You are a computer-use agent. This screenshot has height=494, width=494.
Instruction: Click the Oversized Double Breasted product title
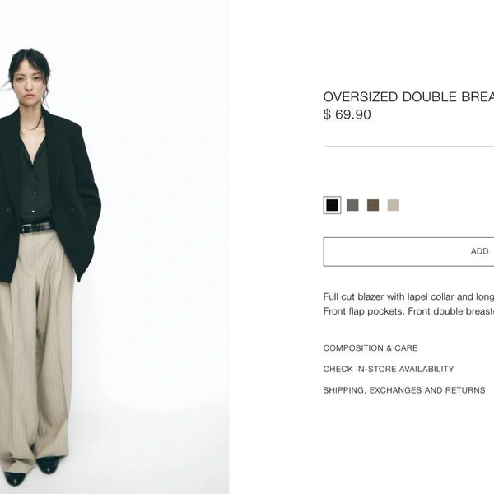408,96
